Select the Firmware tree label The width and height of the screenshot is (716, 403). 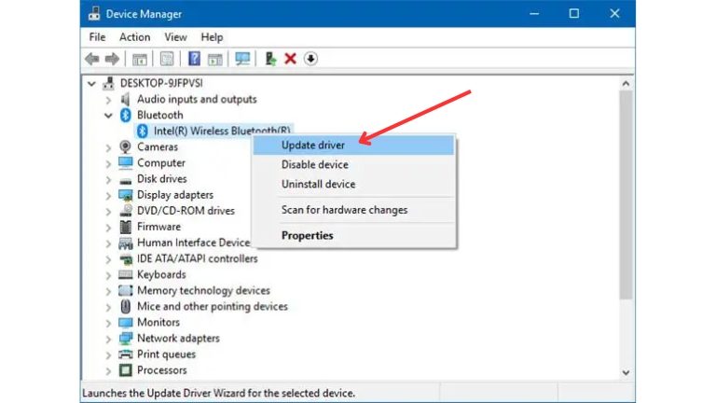(x=158, y=227)
